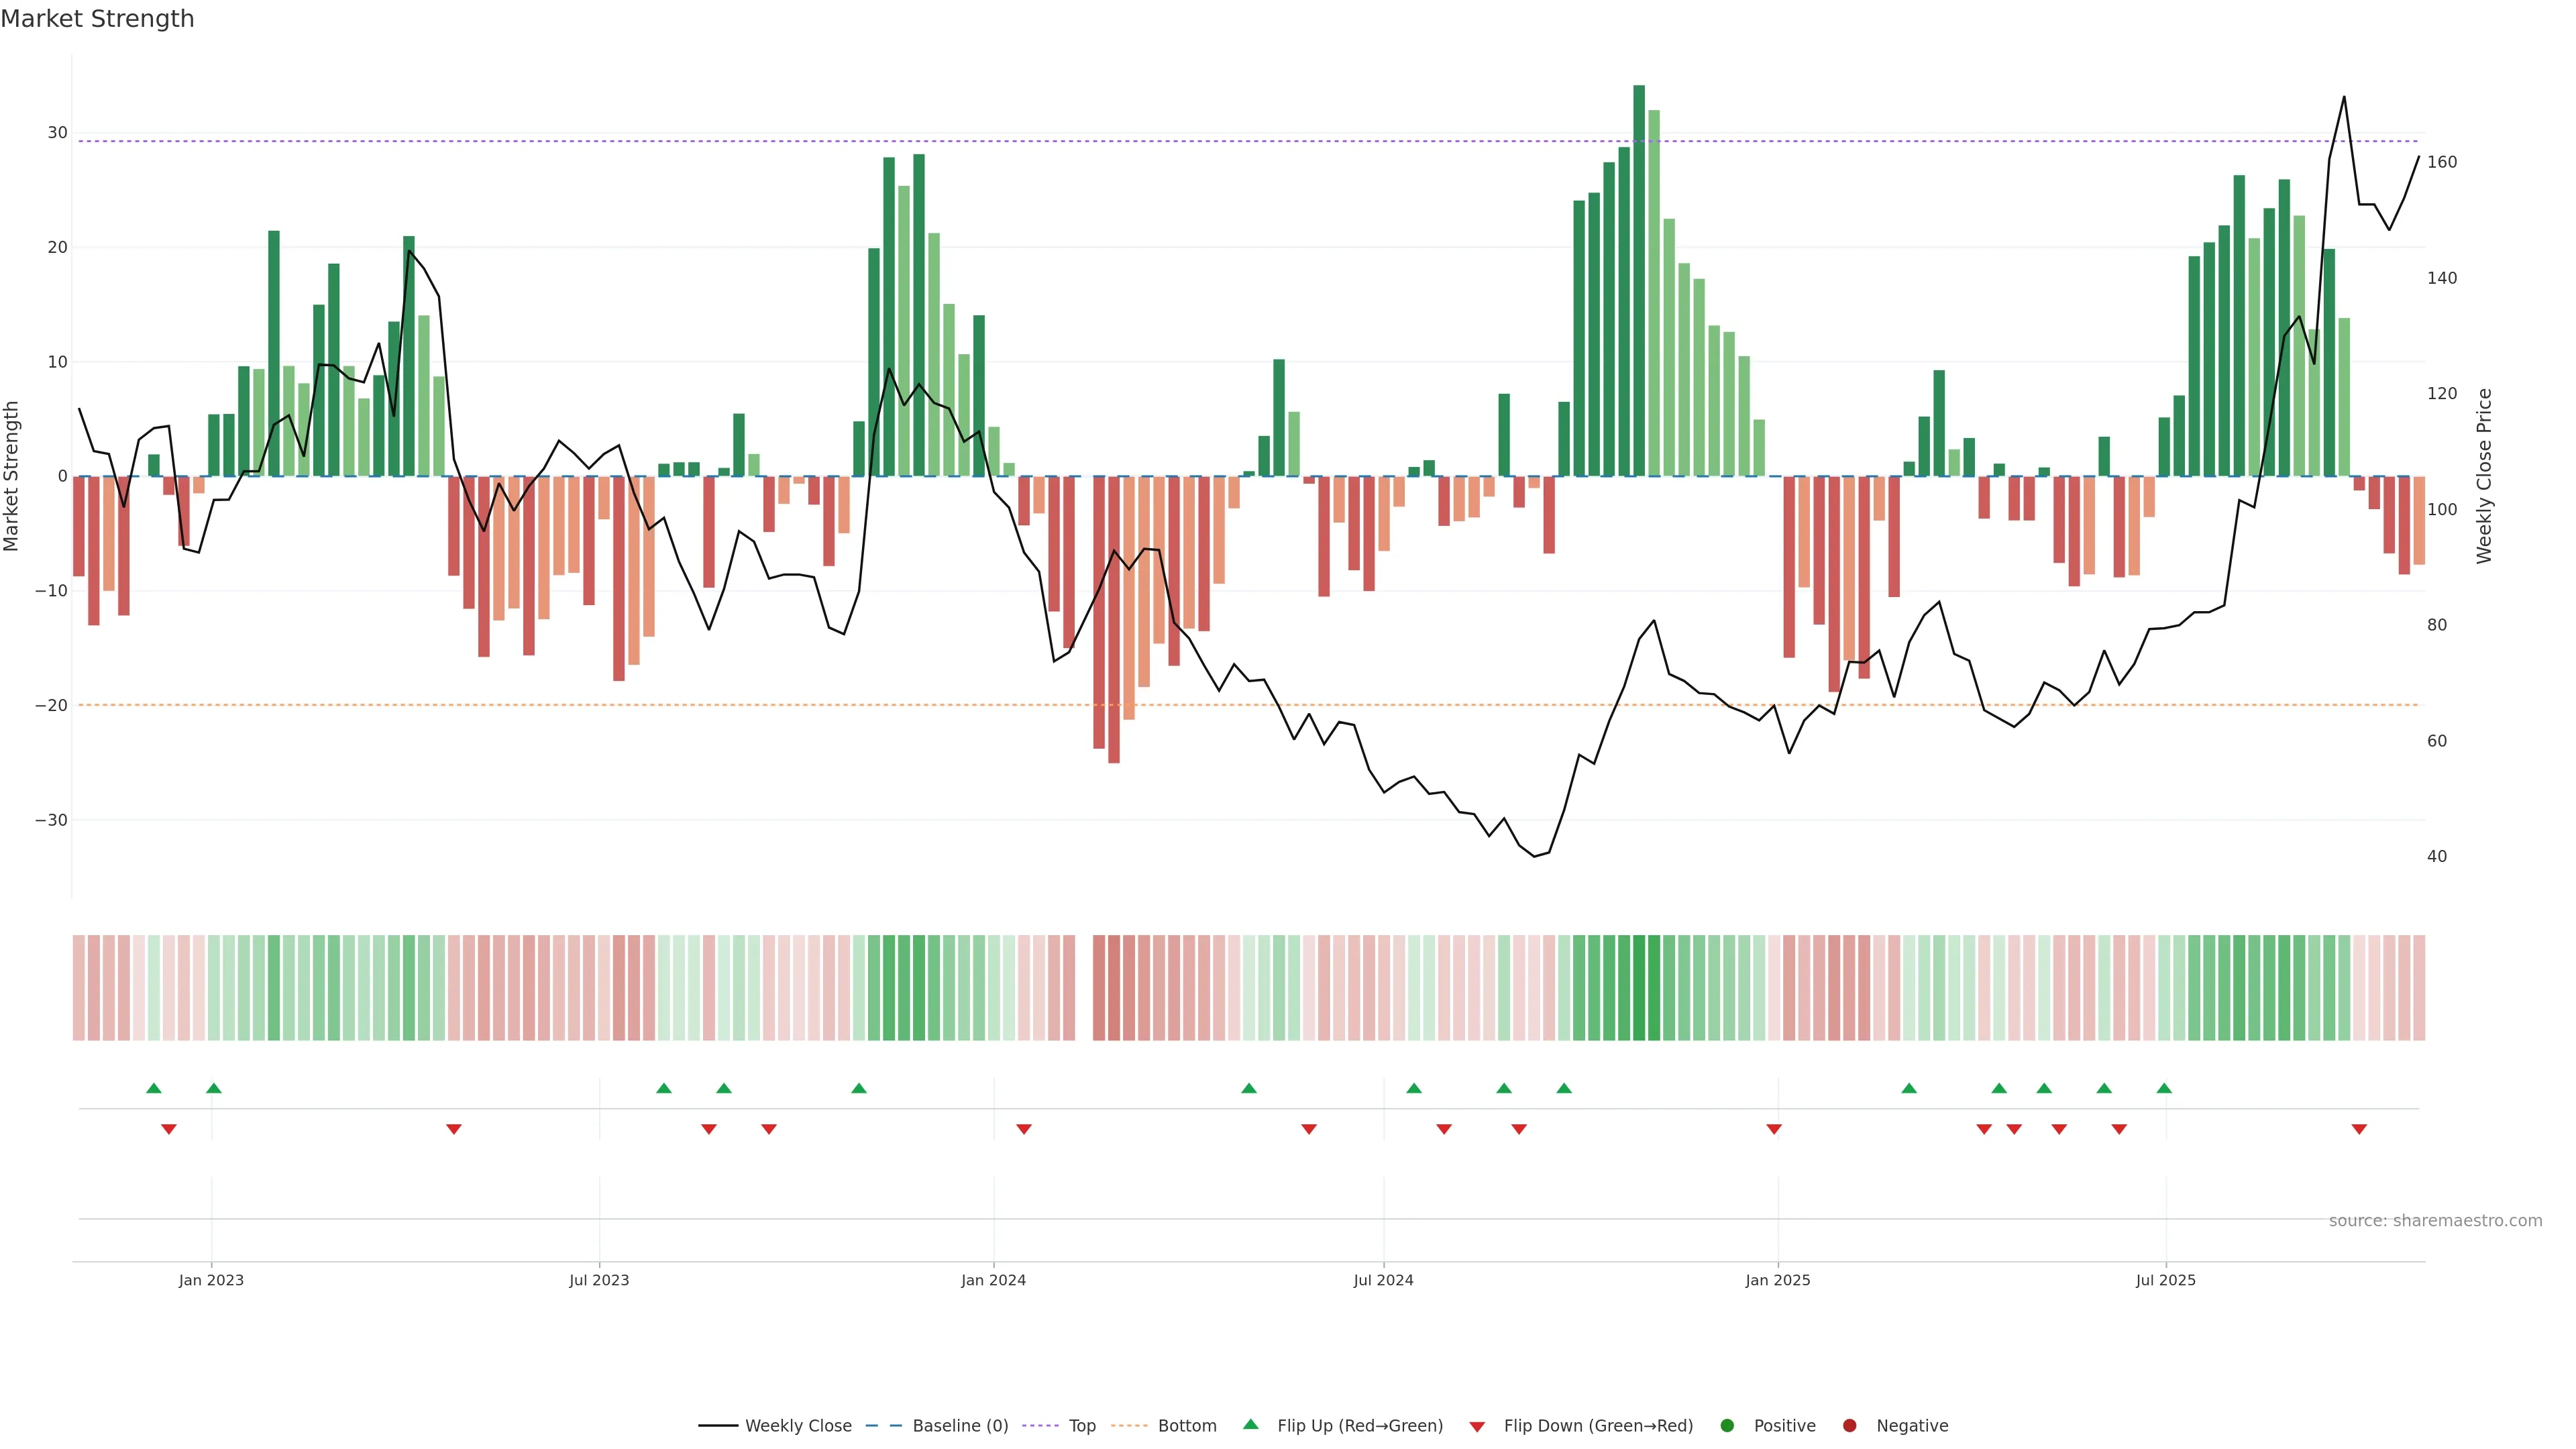
Task: Click the Flip Down red triangle legend icon
Action: tap(1477, 1427)
